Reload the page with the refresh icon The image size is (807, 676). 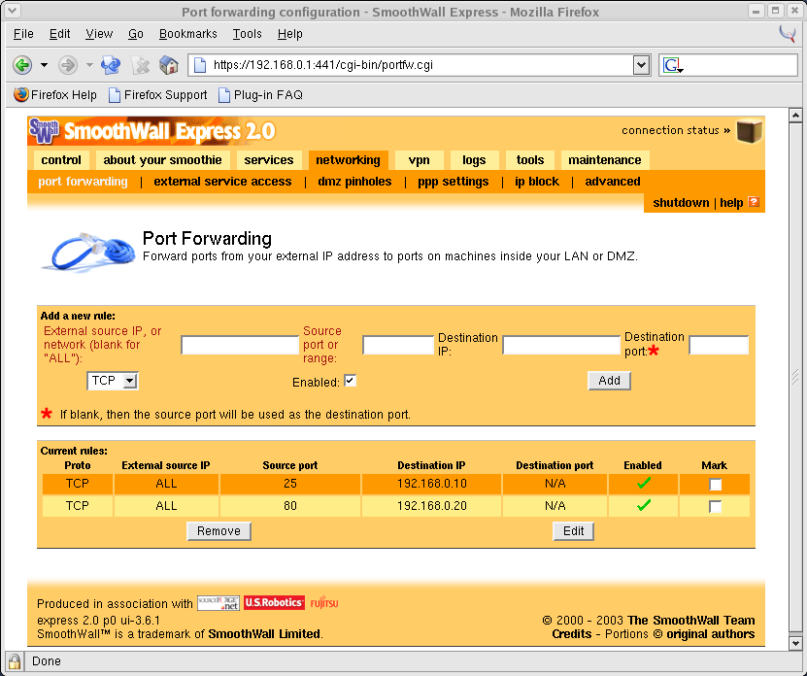tap(110, 65)
